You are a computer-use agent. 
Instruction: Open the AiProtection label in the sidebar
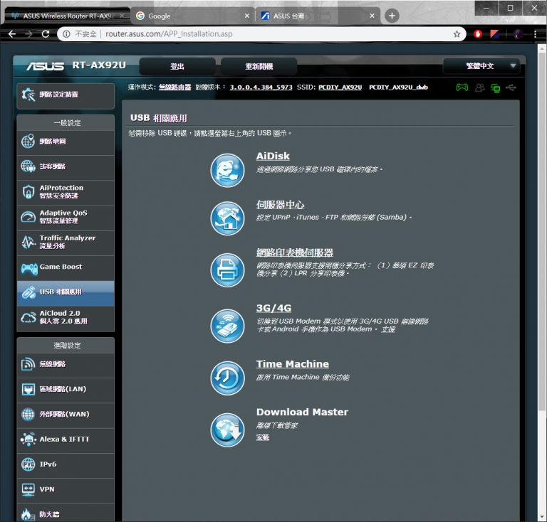click(x=61, y=191)
